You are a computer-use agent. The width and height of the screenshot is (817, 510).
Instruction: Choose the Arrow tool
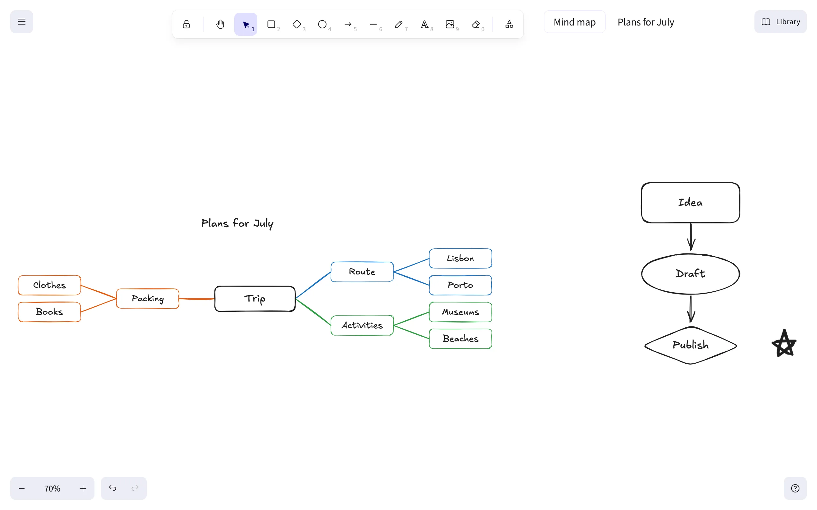point(348,24)
